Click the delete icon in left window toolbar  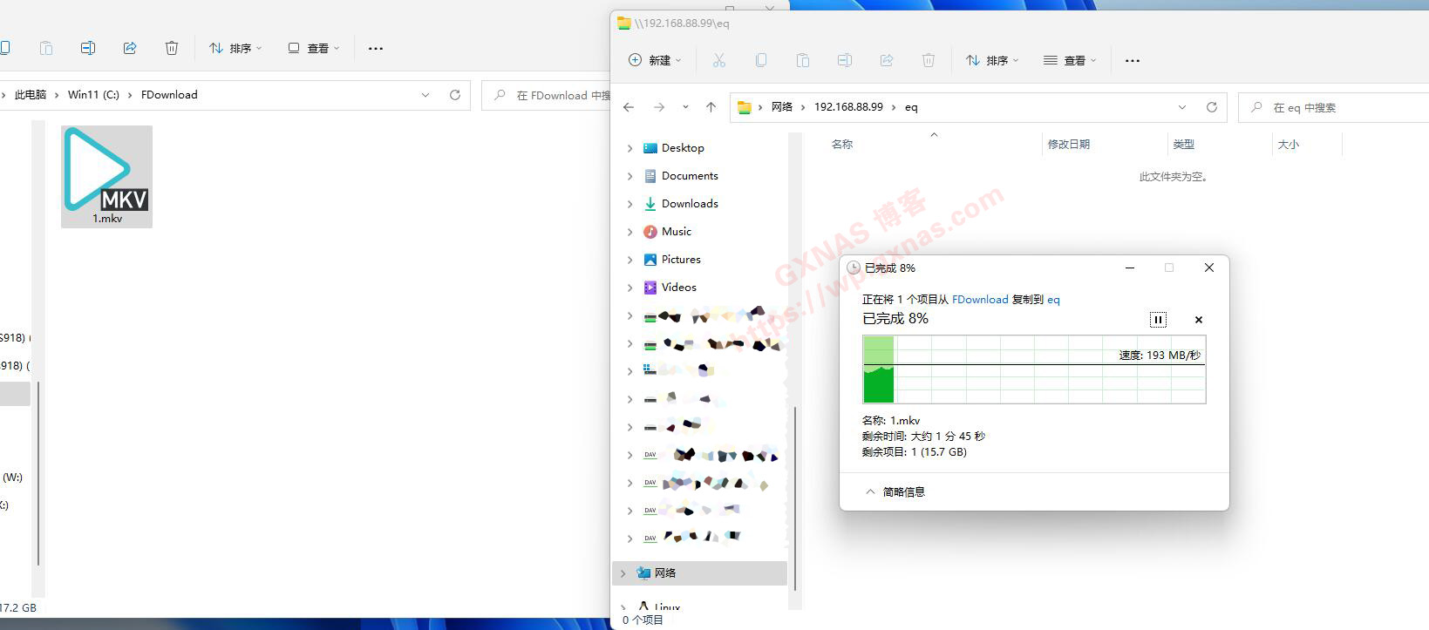click(172, 48)
